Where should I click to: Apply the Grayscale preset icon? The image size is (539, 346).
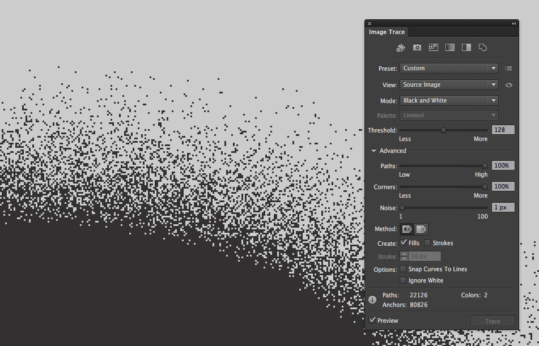(x=450, y=48)
